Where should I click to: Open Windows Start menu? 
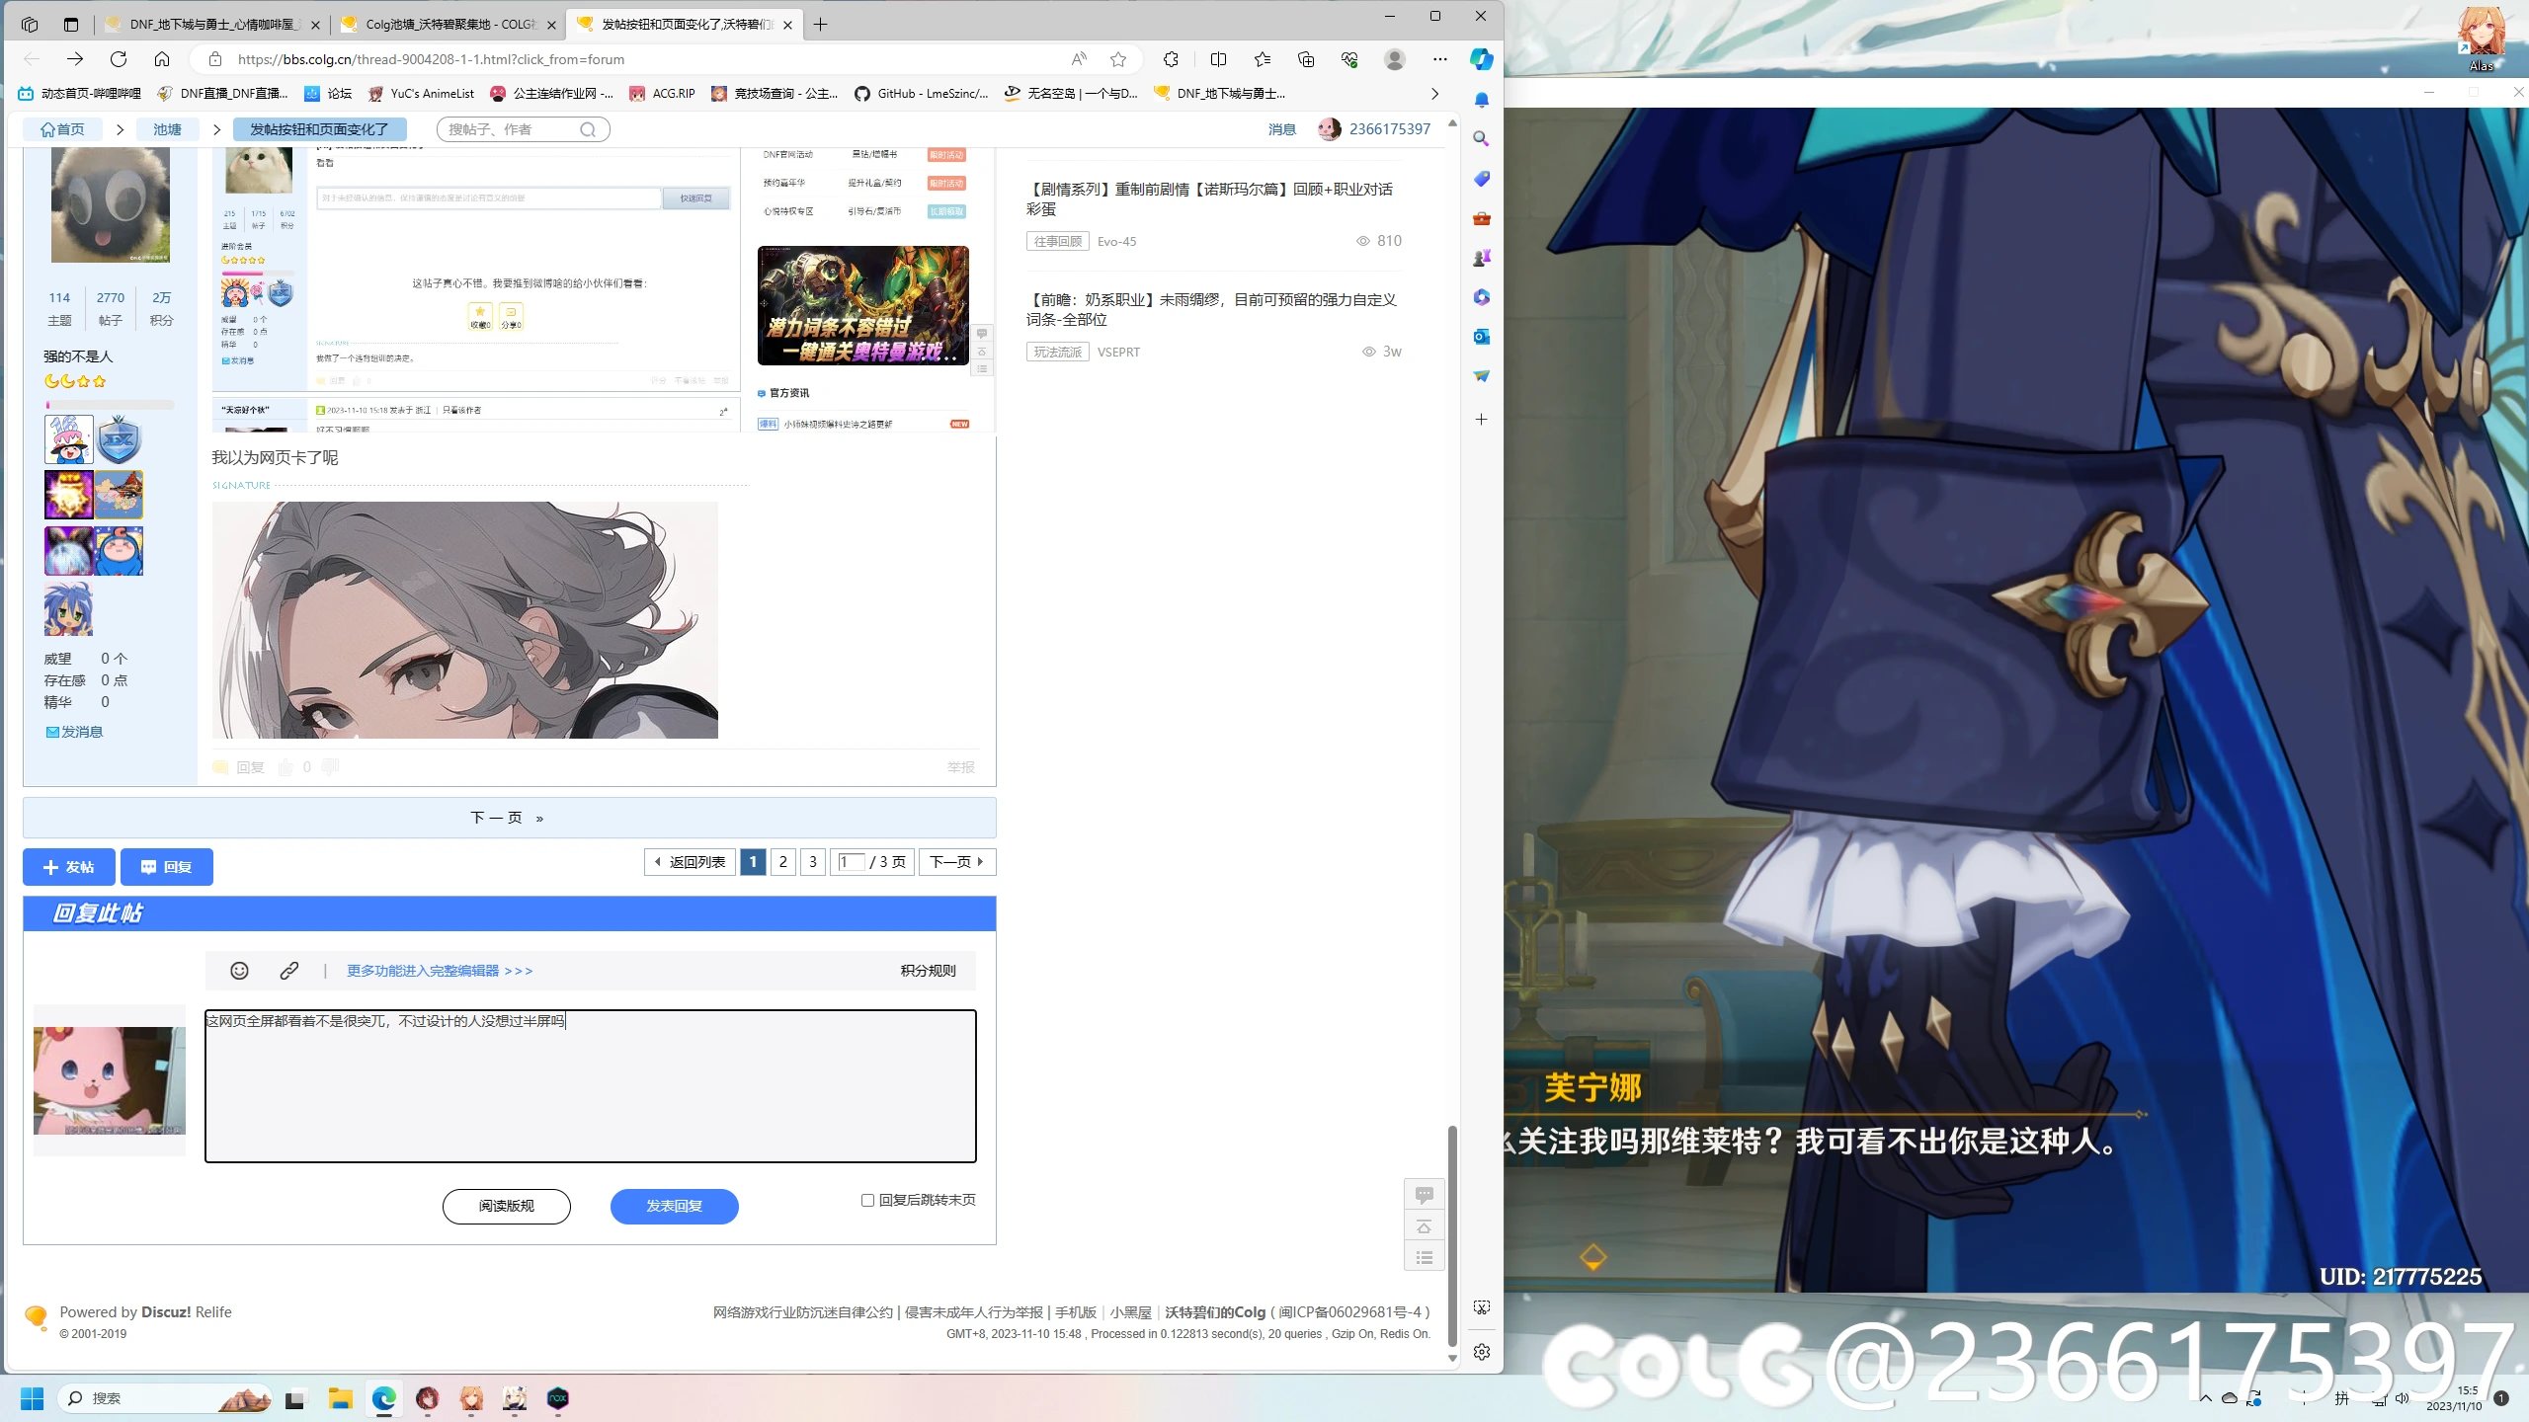tap(32, 1398)
